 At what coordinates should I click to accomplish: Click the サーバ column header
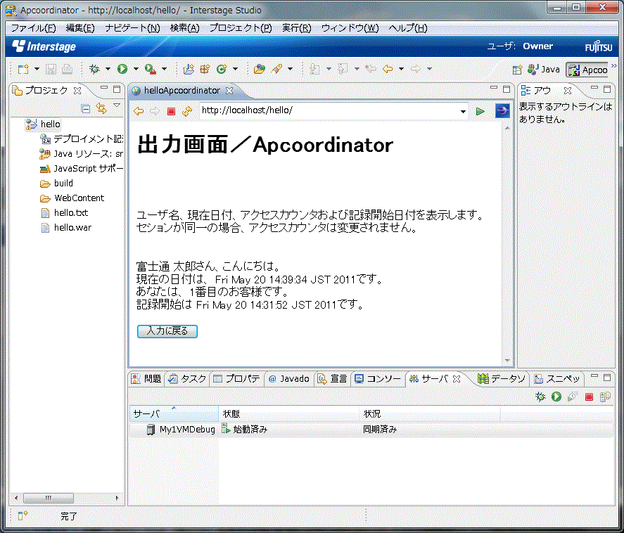tap(174, 413)
